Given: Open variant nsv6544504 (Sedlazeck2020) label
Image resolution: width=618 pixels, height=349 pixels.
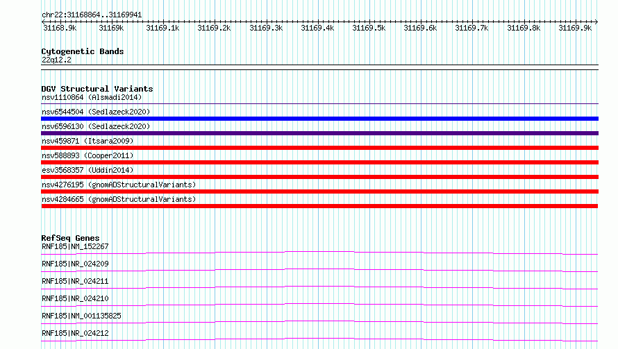Looking at the screenshot, I should pos(96,112).
